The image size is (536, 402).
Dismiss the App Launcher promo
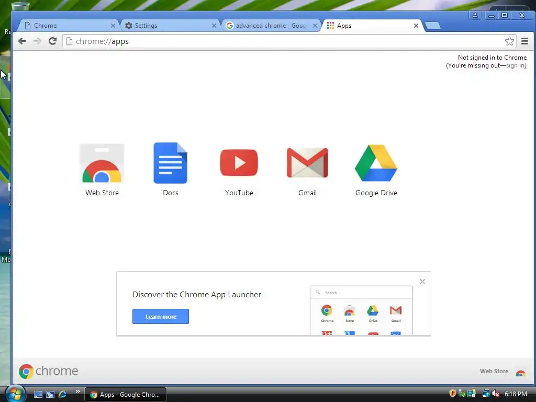point(422,281)
